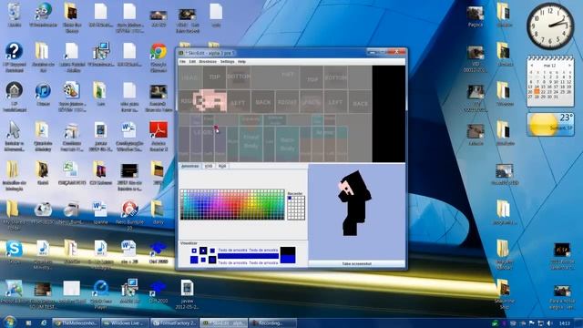Click the volume speaker tray icon
This screenshot has height=328, width=583.
549,323
